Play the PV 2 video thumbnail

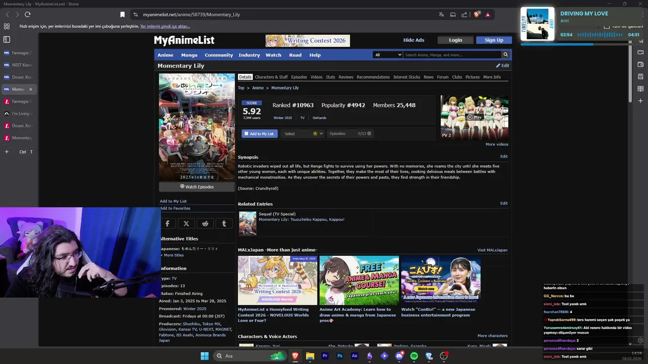474,117
